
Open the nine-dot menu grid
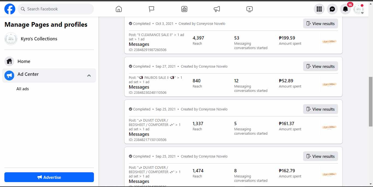pos(319,9)
